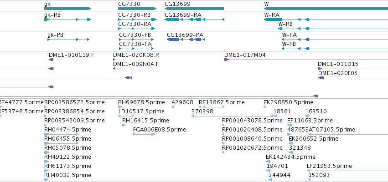Click the 194701 feature label
Viewport: 388px width, 182px height.
(x=277, y=166)
